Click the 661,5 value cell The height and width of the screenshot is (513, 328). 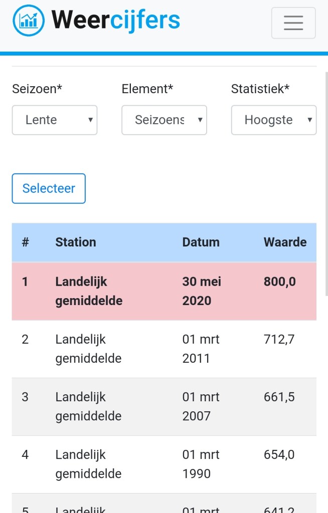click(279, 397)
